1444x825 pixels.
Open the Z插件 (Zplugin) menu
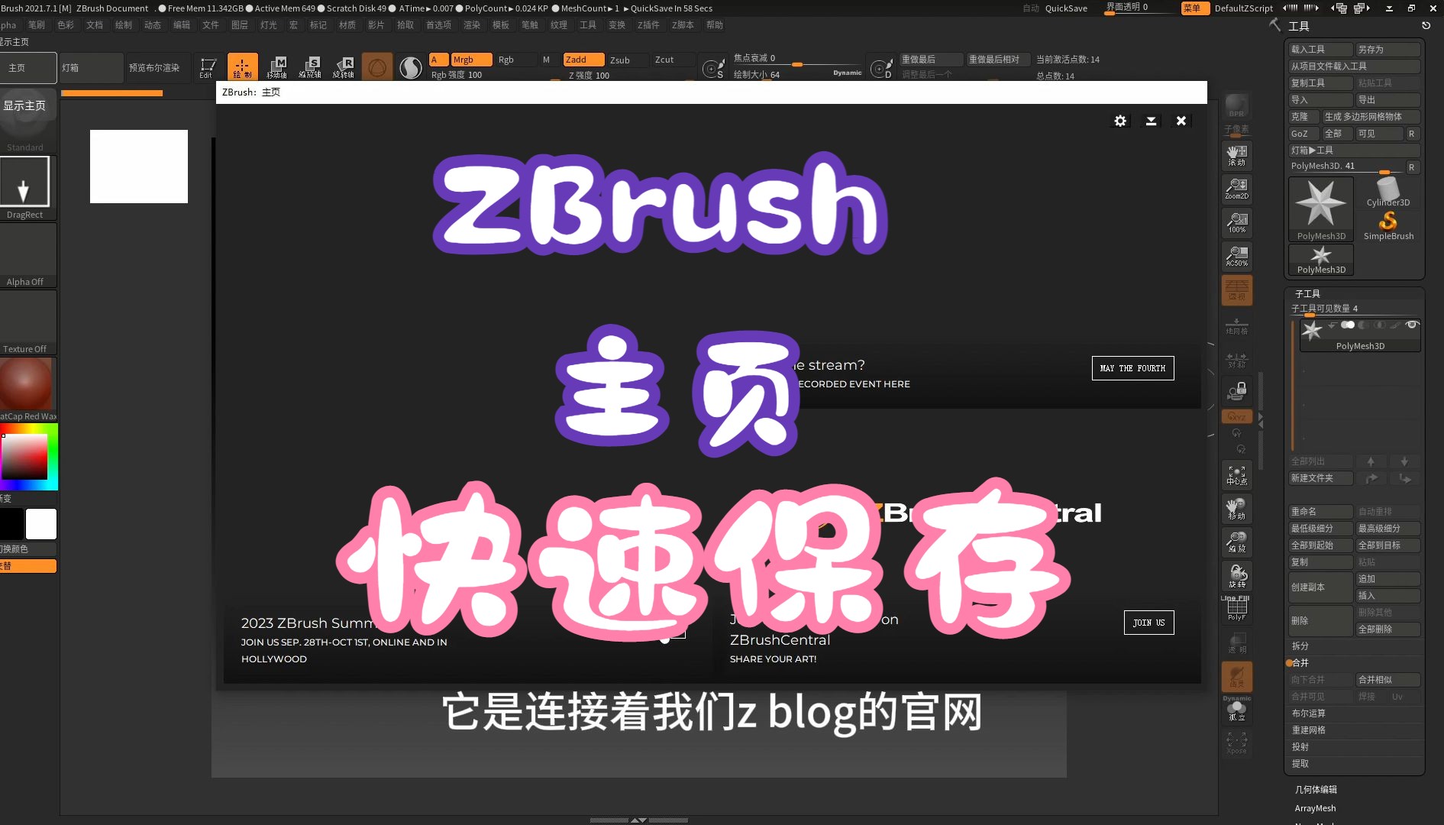pyautogui.click(x=648, y=25)
